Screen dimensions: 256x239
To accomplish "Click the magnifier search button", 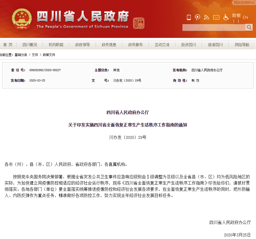I will click(249, 28).
